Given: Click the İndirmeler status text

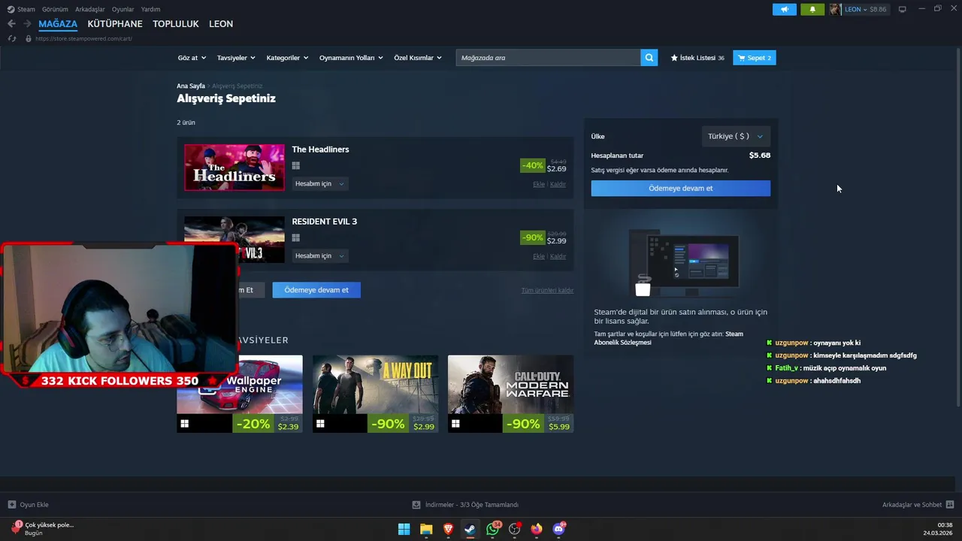Looking at the screenshot, I should pos(472,505).
